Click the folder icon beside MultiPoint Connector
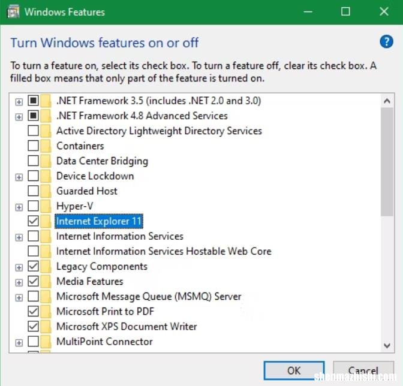 click(x=46, y=342)
